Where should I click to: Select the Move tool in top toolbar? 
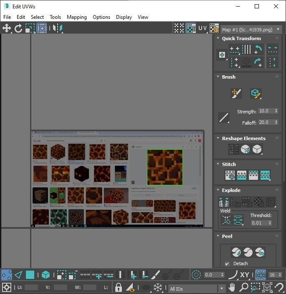[7, 28]
